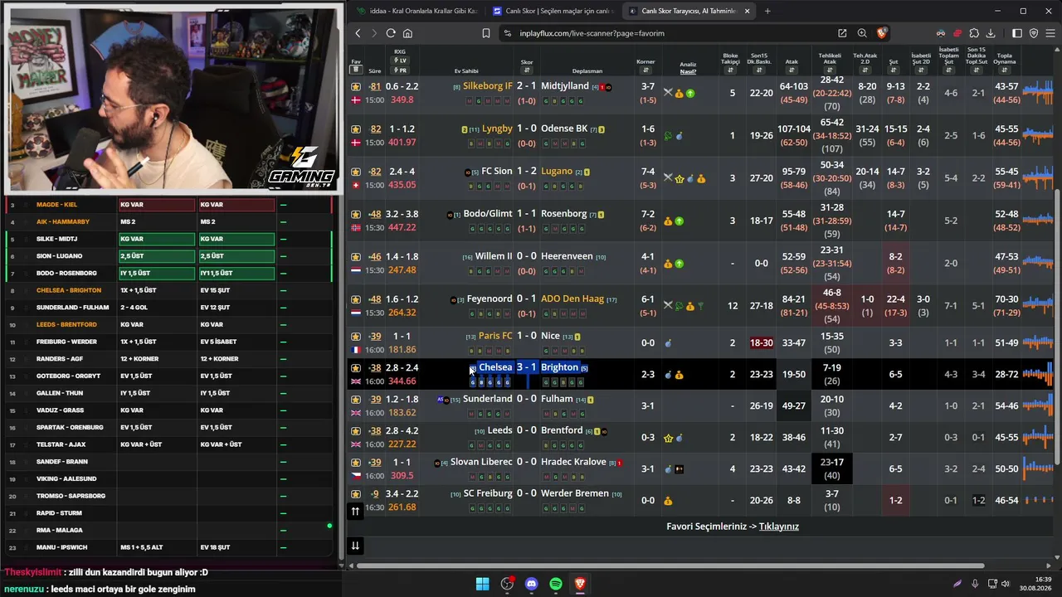
Task: Toggle favorite star for Chelsea row
Action: coord(356,368)
